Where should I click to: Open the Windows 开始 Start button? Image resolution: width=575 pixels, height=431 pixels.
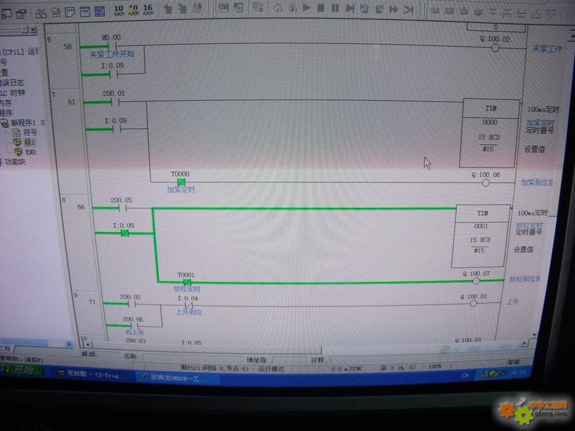tap(21, 370)
